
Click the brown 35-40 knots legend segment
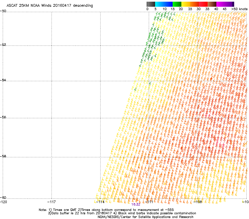(212, 4)
